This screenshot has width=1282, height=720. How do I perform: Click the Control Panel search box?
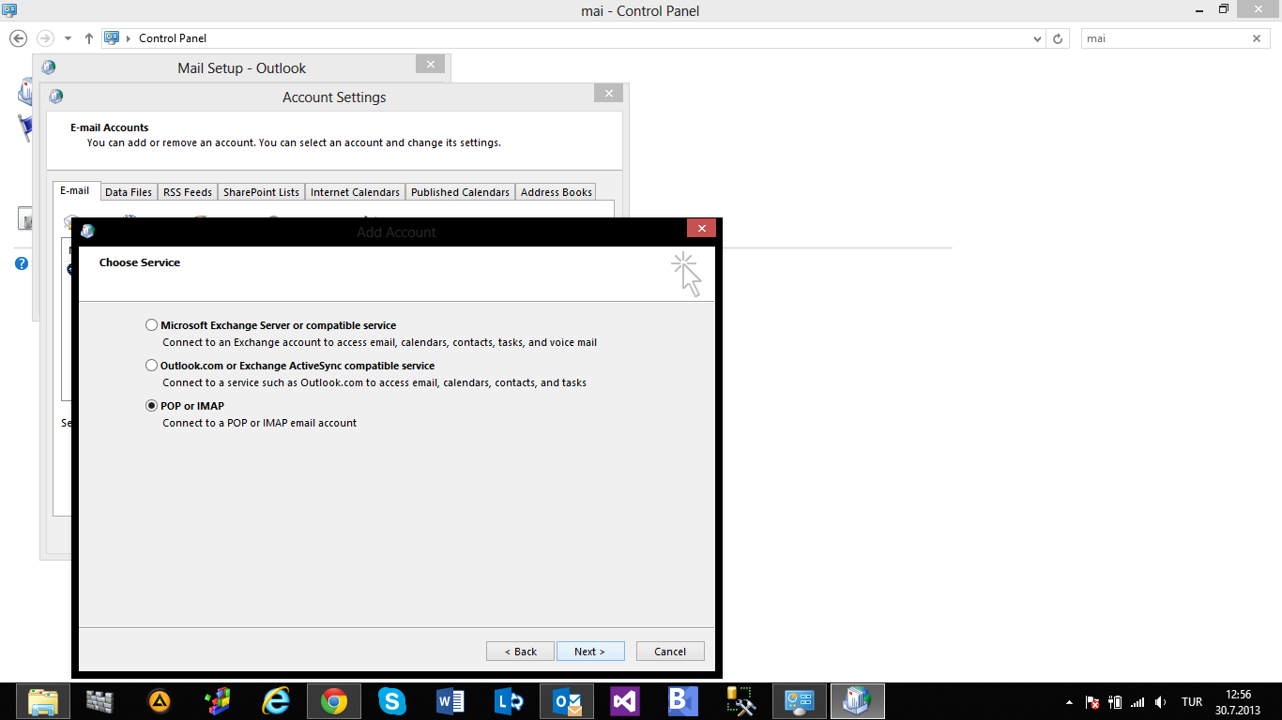pos(1166,38)
